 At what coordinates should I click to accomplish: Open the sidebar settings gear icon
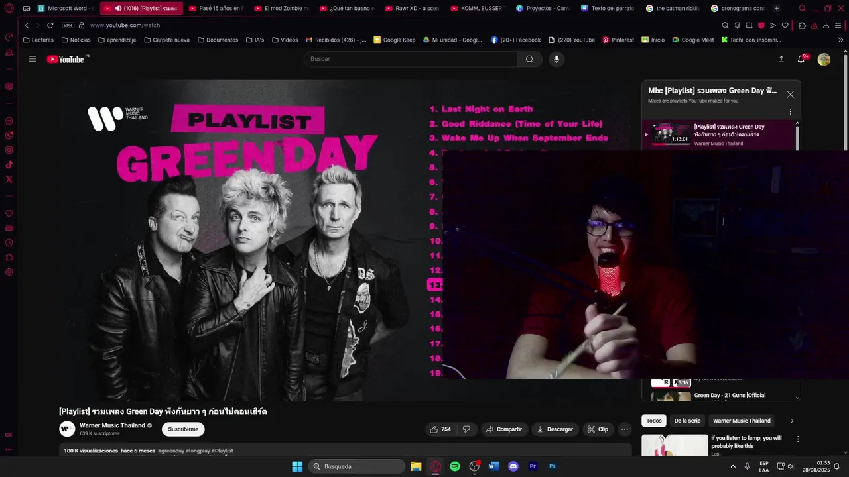[9, 272]
